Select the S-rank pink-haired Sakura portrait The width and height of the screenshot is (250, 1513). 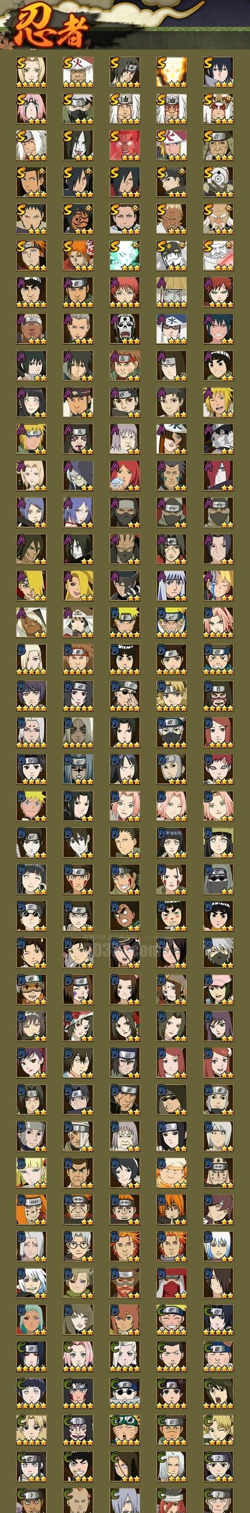coord(31,108)
